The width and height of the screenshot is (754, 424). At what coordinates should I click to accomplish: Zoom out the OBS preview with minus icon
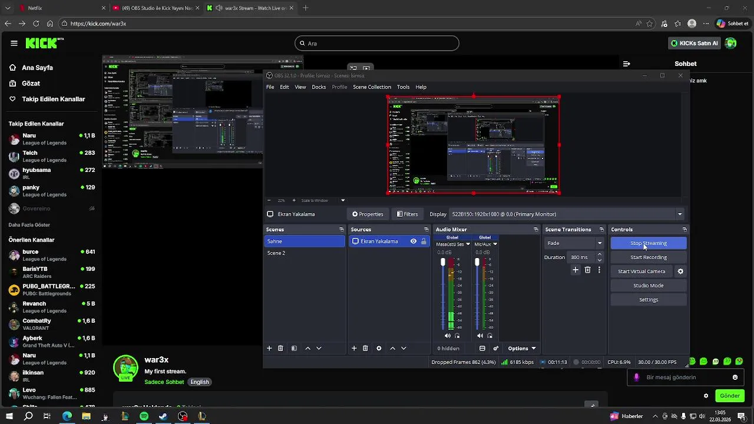269,200
